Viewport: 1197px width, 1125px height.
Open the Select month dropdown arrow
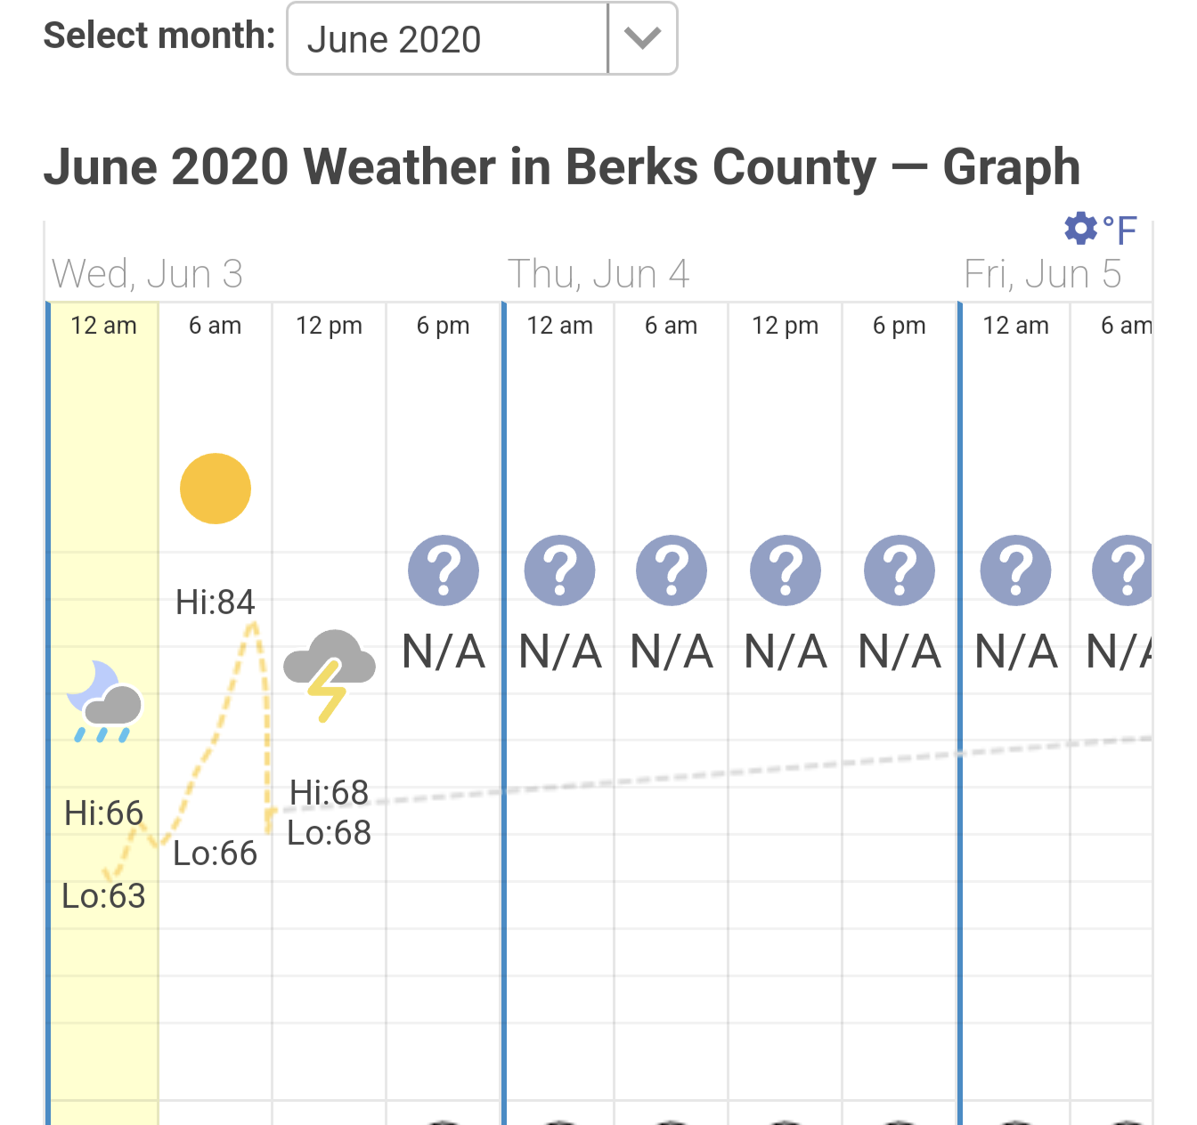642,39
